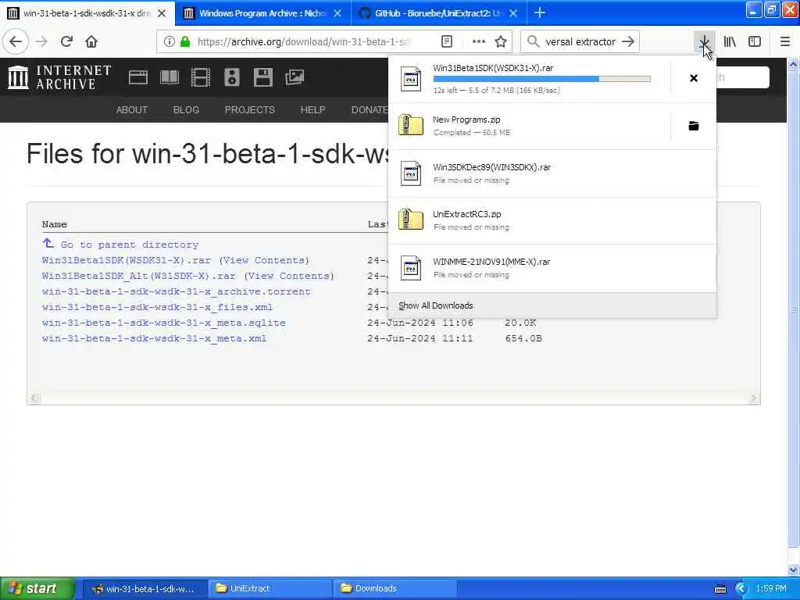Click Win31Beta1SDK download progress bar
The height and width of the screenshot is (600, 800).
coord(542,79)
